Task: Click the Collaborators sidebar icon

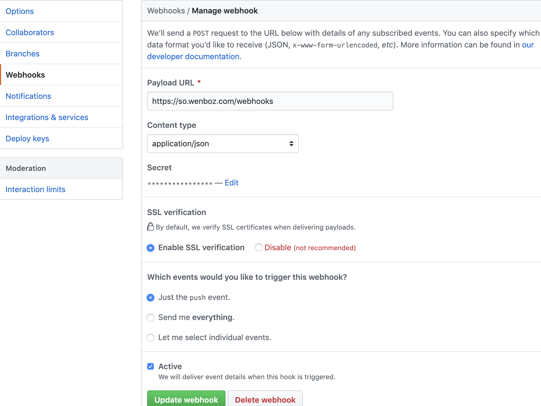Action: (x=30, y=32)
